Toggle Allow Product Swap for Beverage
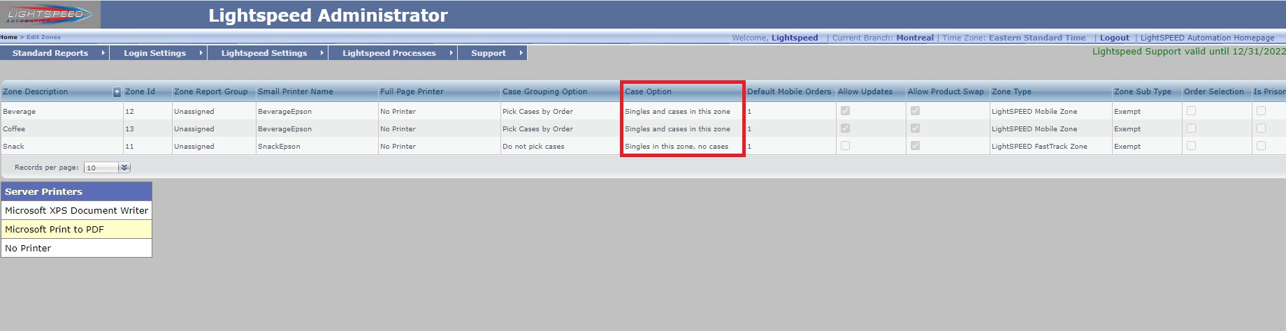Image resolution: width=1286 pixels, height=331 pixels. 915,111
